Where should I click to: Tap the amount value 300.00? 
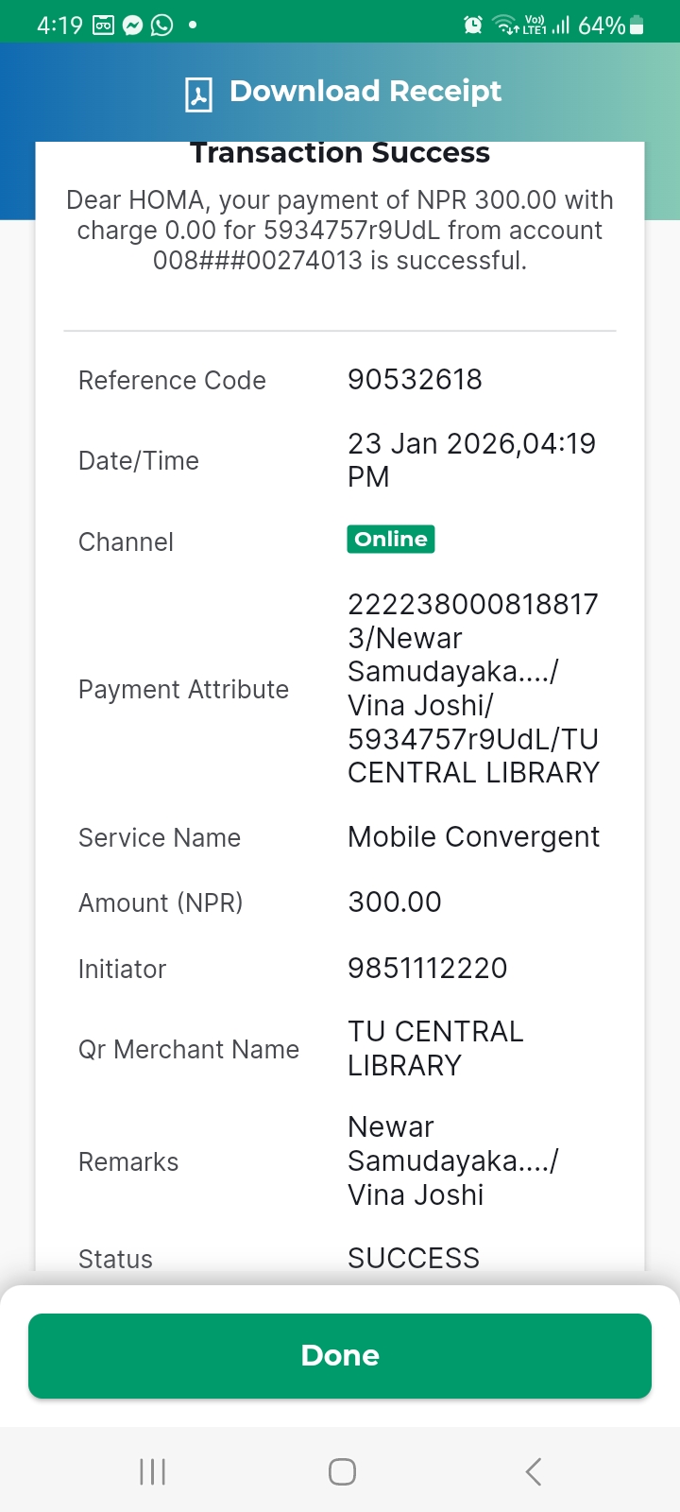(x=395, y=902)
